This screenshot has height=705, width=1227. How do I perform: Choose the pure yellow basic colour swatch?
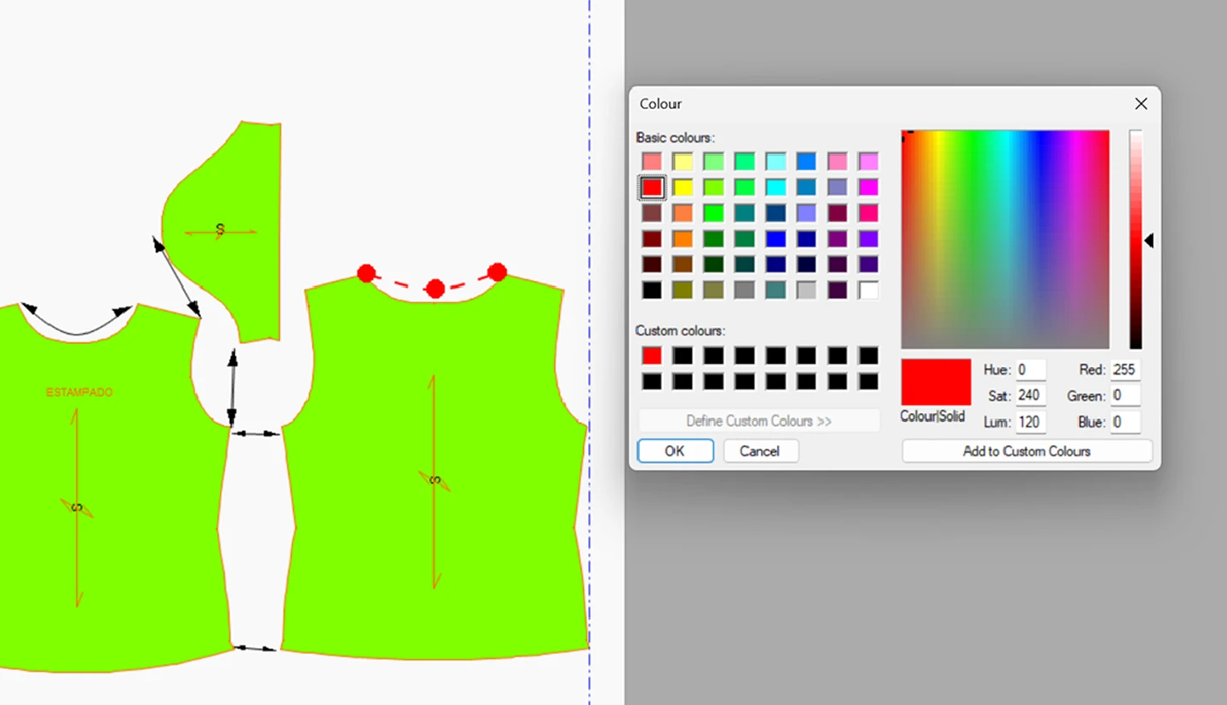[683, 187]
